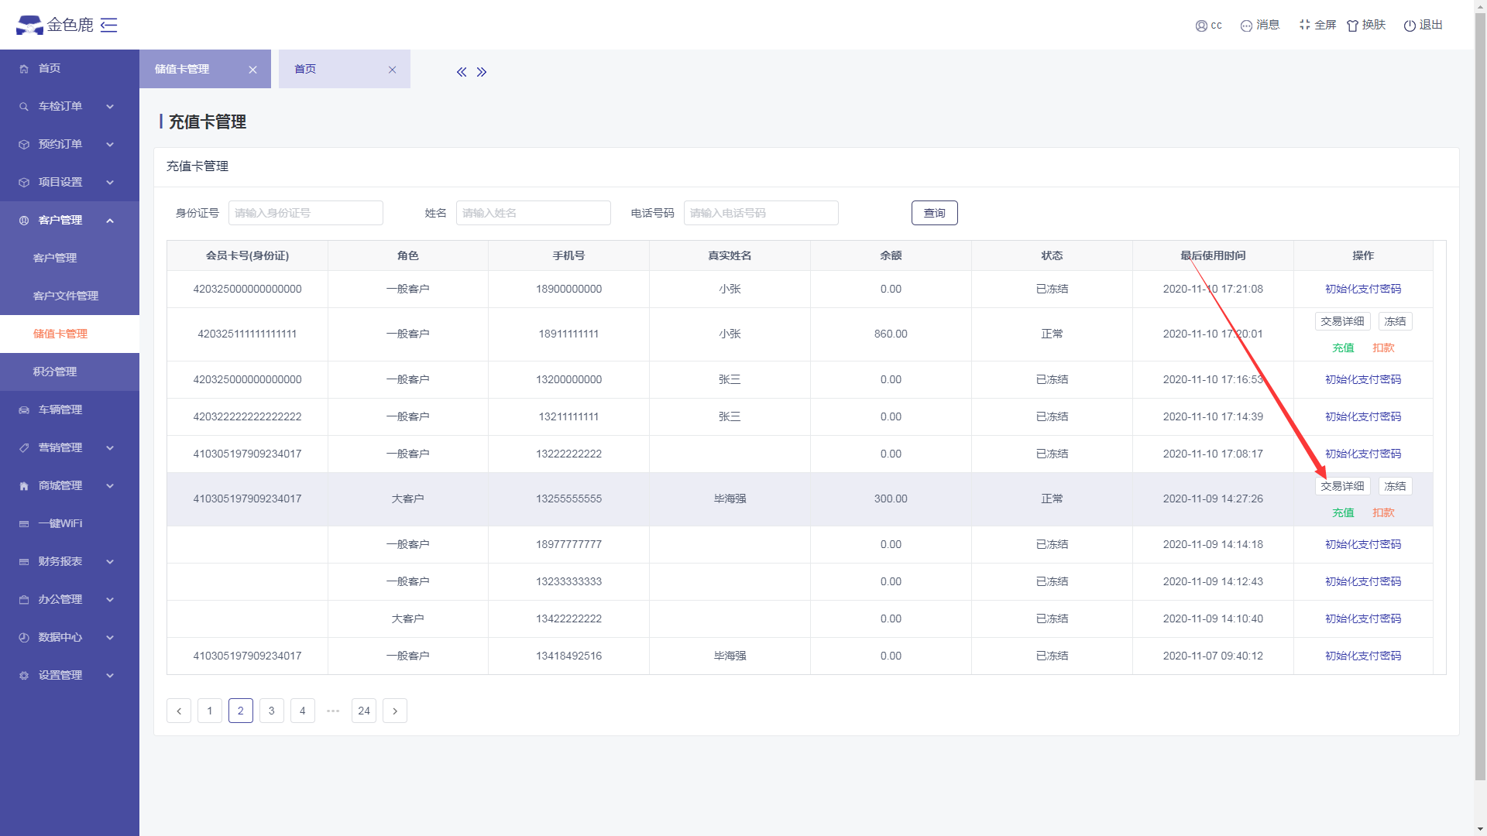Enter 全屏 fullscreen mode
Screen dimensions: 1487x836
[1305, 25]
